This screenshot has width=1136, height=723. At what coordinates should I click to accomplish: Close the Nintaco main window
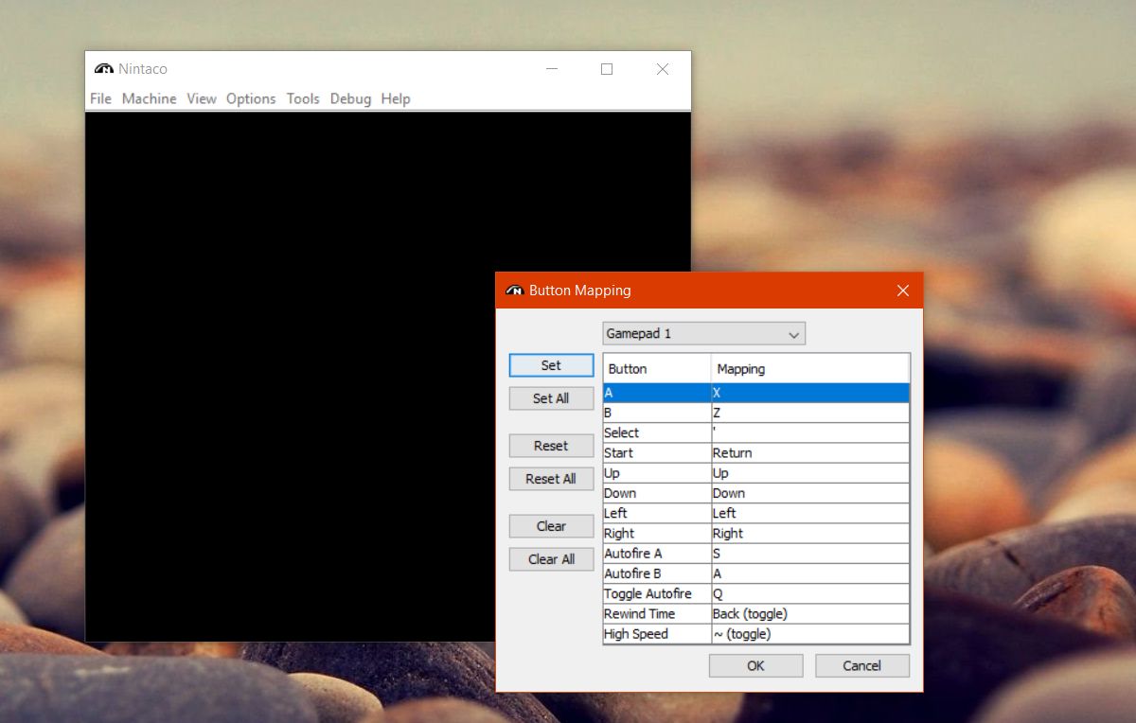coord(663,69)
